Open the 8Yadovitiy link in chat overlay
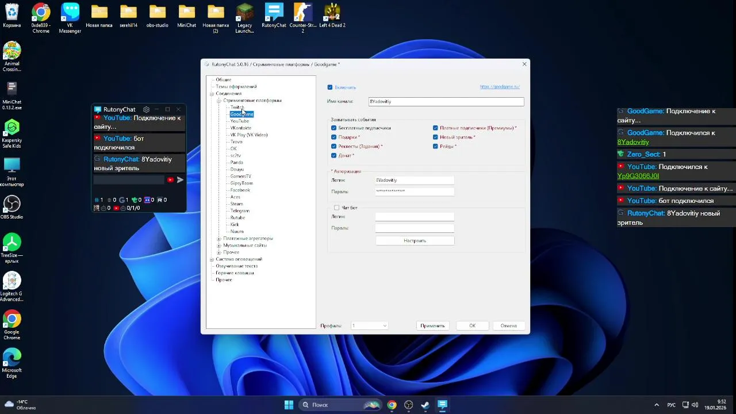The width and height of the screenshot is (736, 414). [x=633, y=142]
